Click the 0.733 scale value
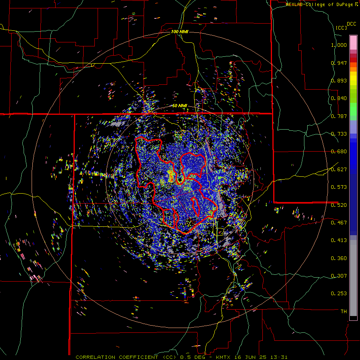The height and width of the screenshot is (360, 360). [339, 134]
